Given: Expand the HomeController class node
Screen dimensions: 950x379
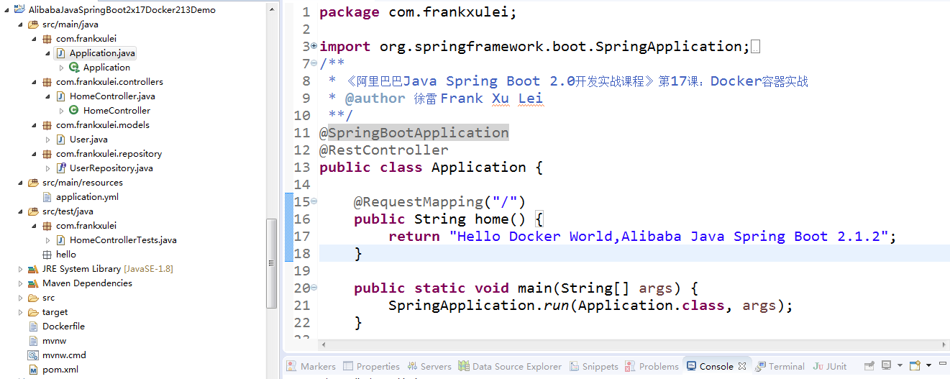Looking at the screenshot, I should pyautogui.click(x=62, y=110).
